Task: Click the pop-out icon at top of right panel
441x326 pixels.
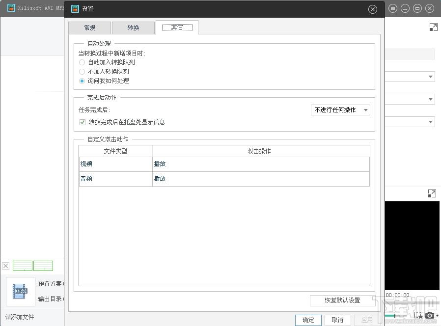Action: [x=433, y=27]
